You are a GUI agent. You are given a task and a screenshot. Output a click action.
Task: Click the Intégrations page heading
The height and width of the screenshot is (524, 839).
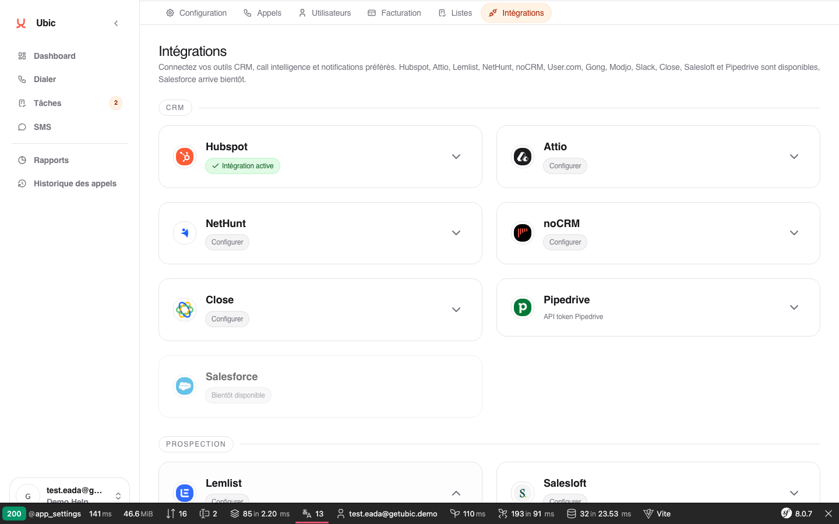click(x=193, y=51)
